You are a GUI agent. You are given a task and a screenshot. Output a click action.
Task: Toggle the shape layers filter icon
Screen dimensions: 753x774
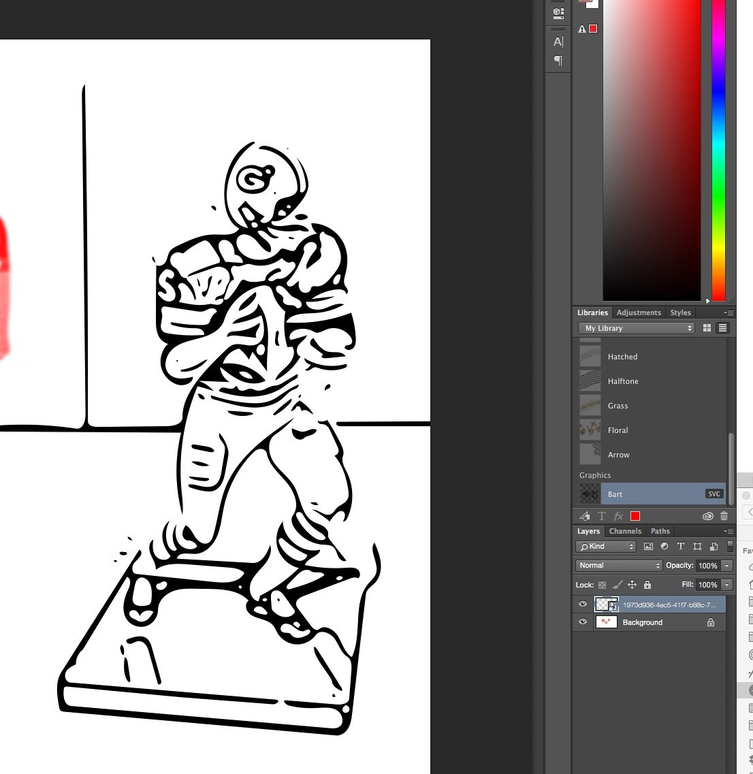[x=697, y=547]
